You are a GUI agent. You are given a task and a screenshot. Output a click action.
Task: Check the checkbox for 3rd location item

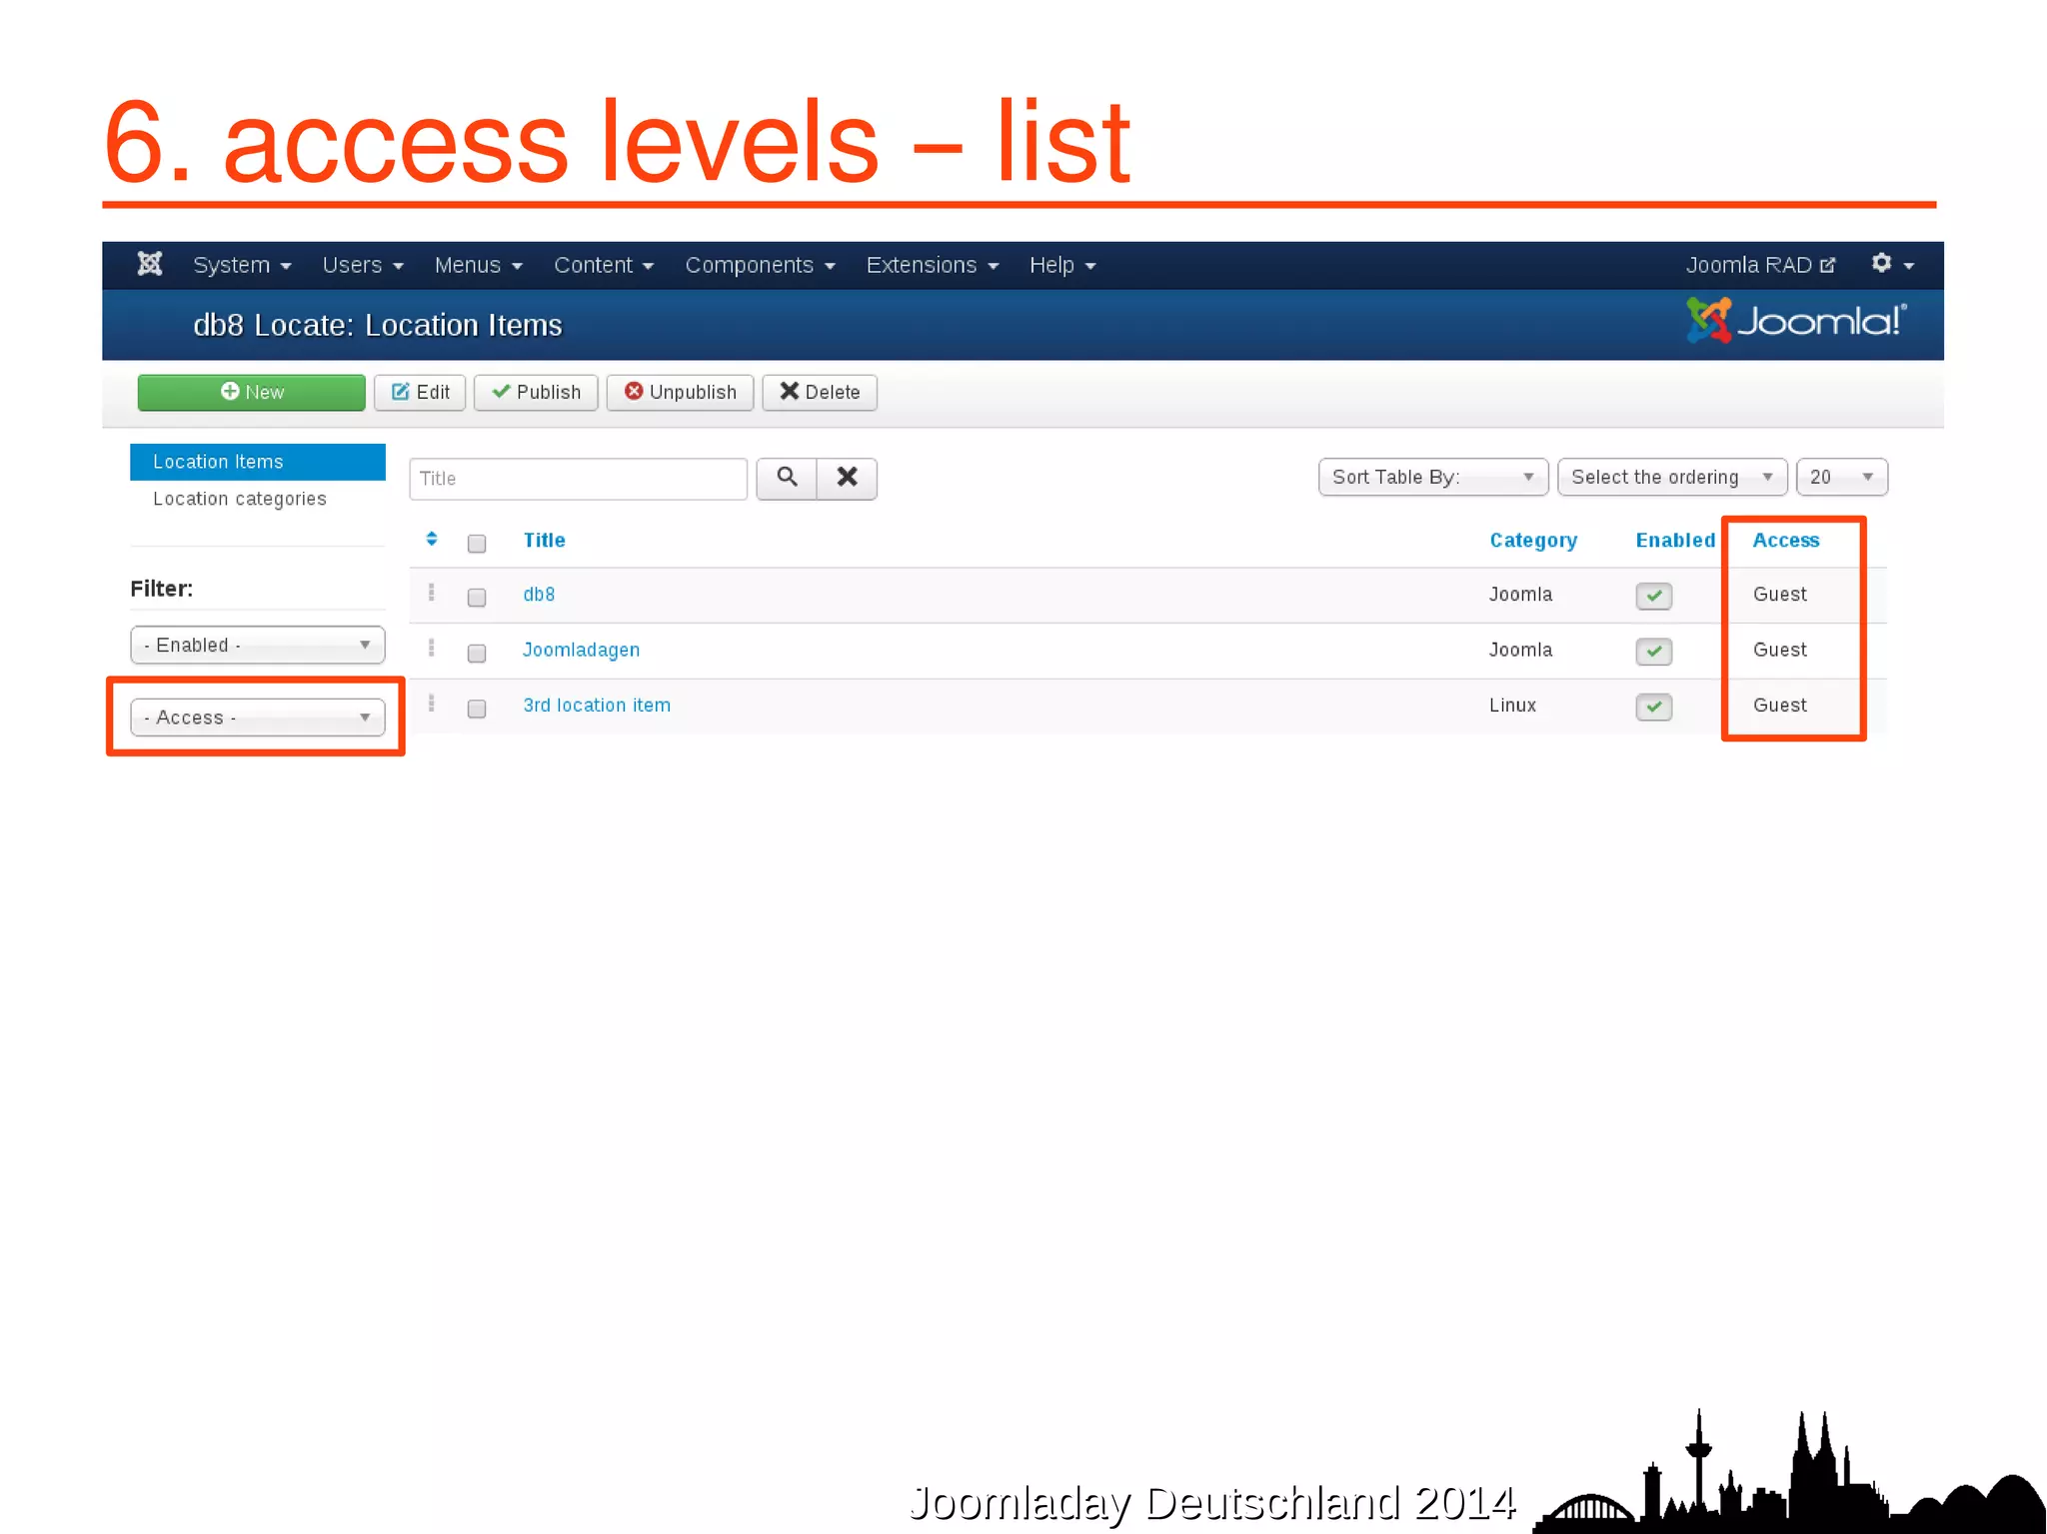(x=477, y=708)
